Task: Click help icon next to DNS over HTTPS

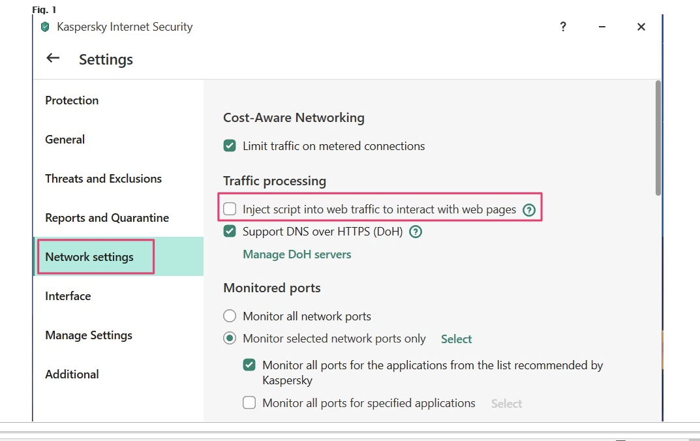Action: [x=416, y=232]
